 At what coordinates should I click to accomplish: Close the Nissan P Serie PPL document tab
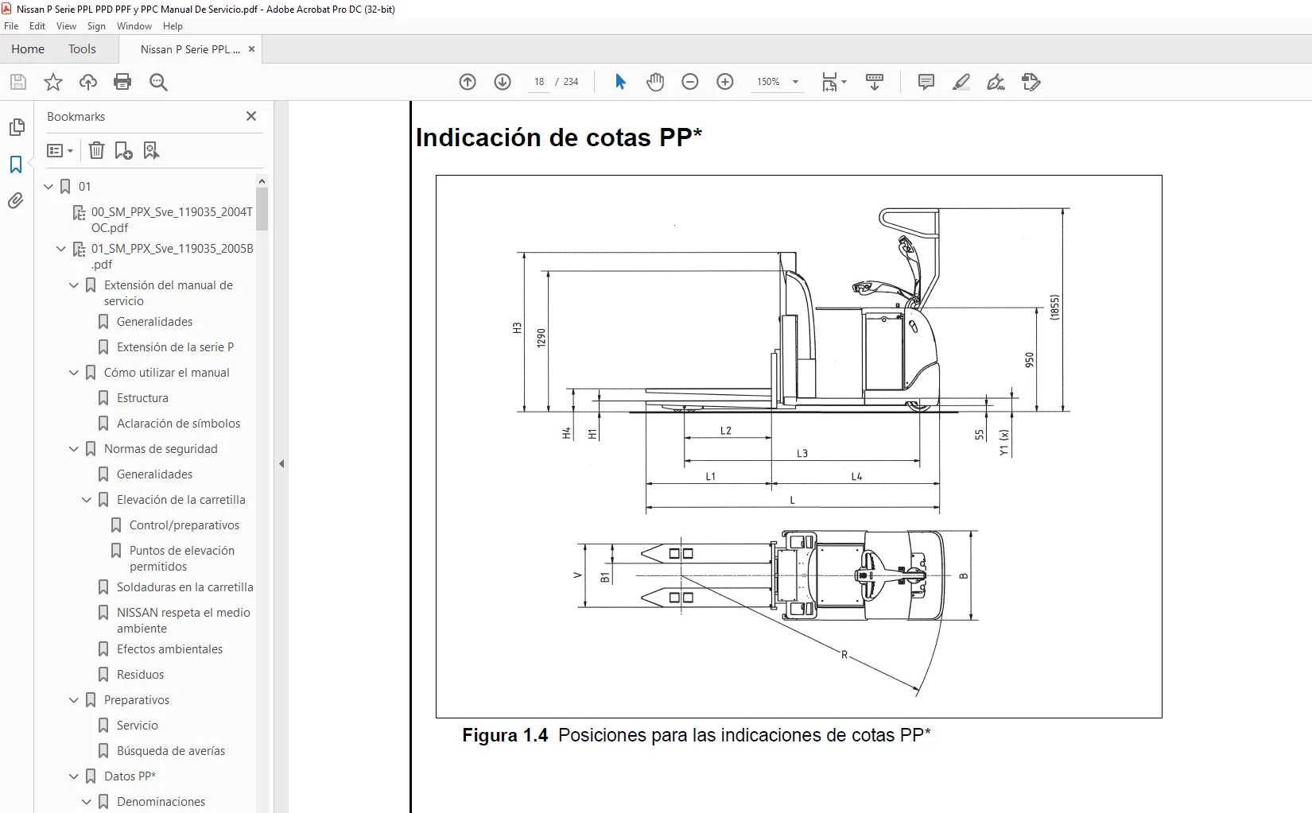252,49
